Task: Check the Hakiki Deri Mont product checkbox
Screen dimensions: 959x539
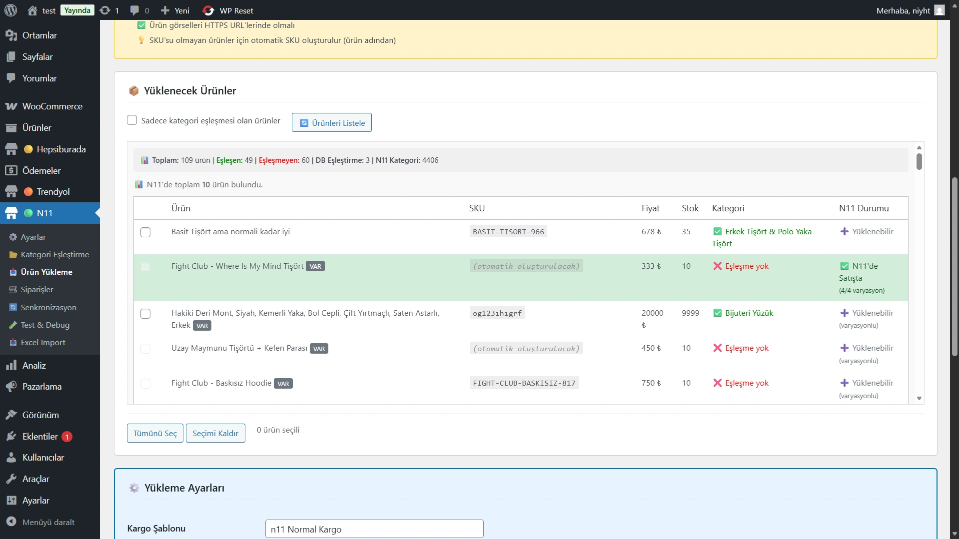Action: pyautogui.click(x=145, y=314)
